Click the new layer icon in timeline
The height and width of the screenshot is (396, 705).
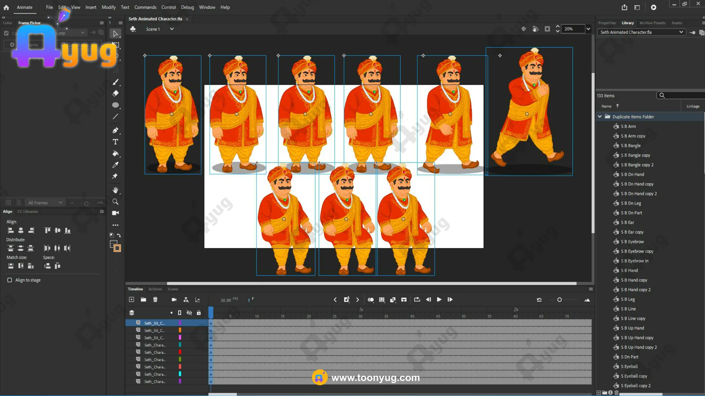(131, 300)
